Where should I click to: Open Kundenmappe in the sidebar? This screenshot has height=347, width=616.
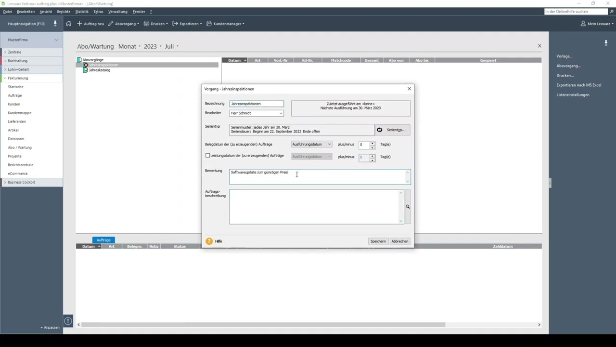pos(20,113)
